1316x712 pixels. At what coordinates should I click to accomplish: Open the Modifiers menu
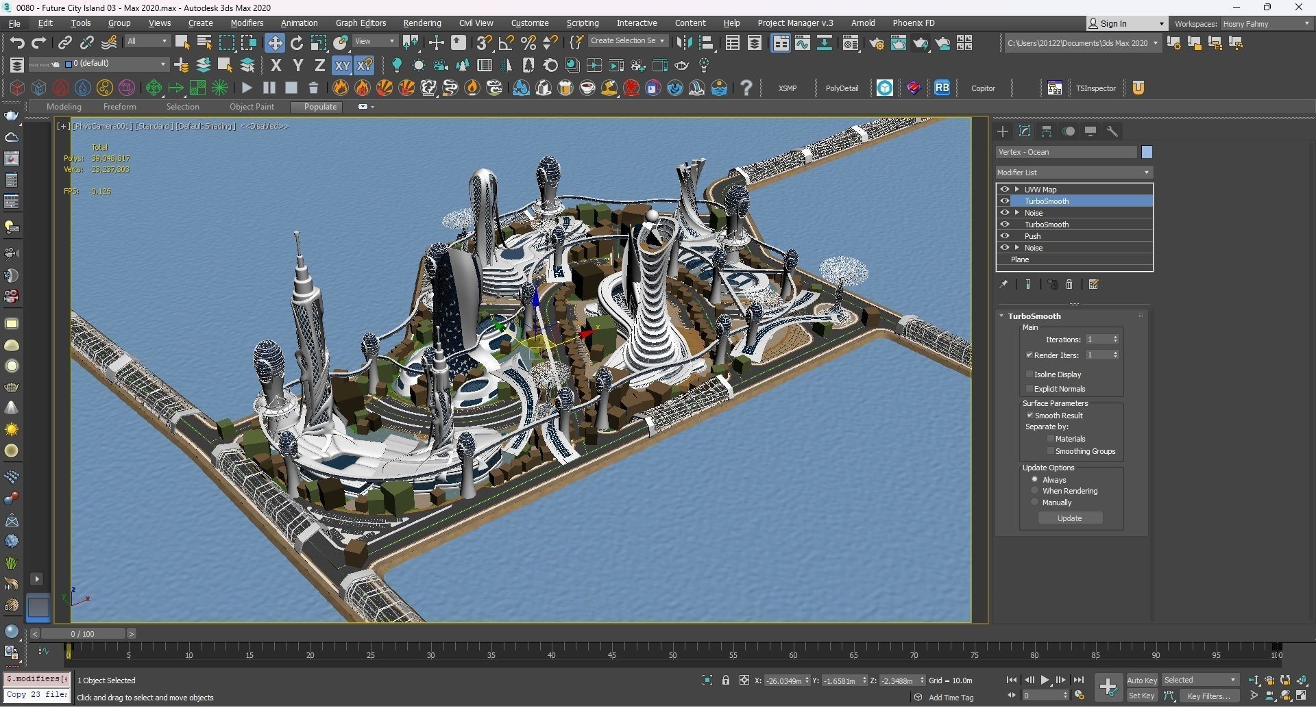coord(247,23)
